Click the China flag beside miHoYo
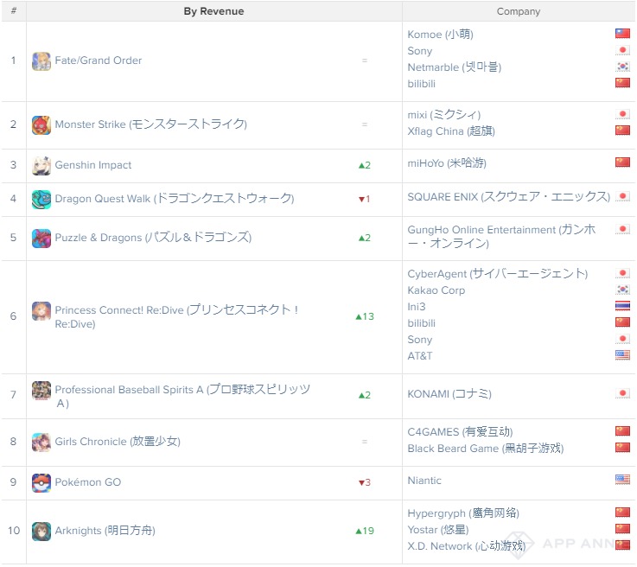Viewport: 637px width, 567px height. pos(622,162)
